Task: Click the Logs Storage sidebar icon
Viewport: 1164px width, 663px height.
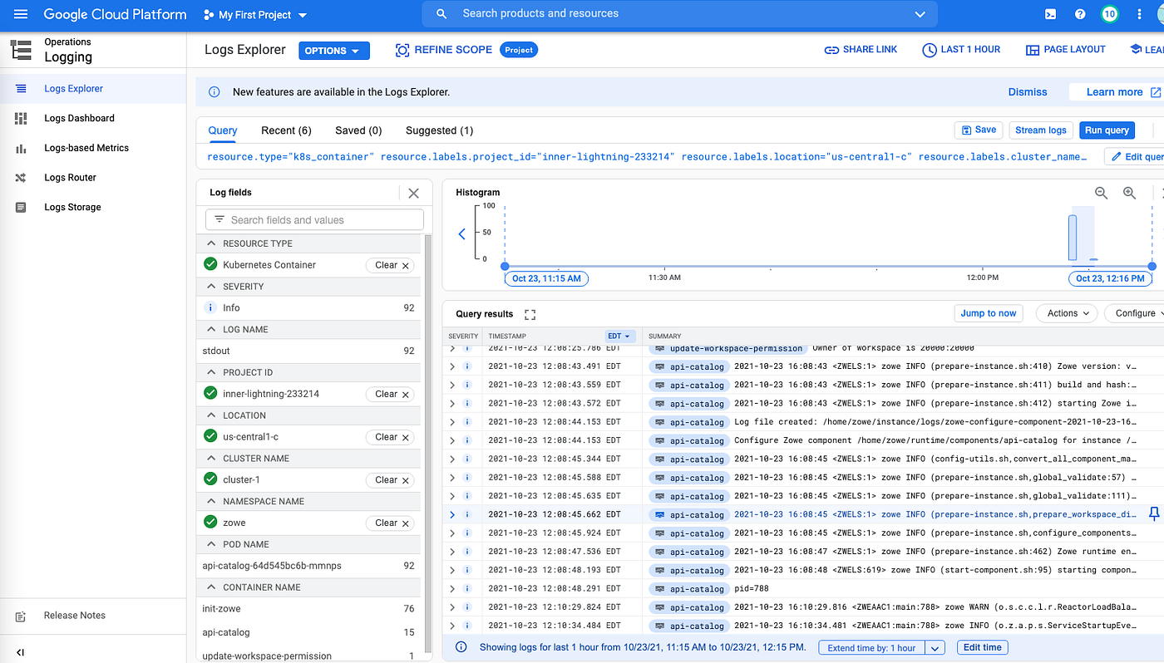Action: [x=21, y=207]
